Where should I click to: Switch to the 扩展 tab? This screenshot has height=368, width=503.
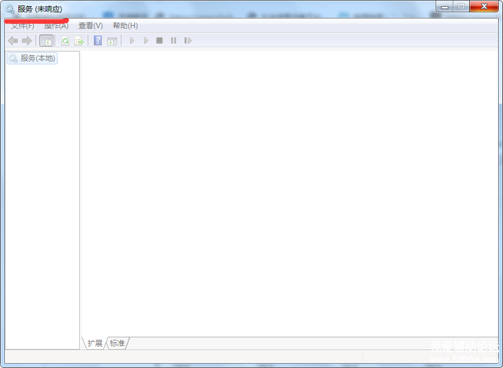tap(94, 343)
